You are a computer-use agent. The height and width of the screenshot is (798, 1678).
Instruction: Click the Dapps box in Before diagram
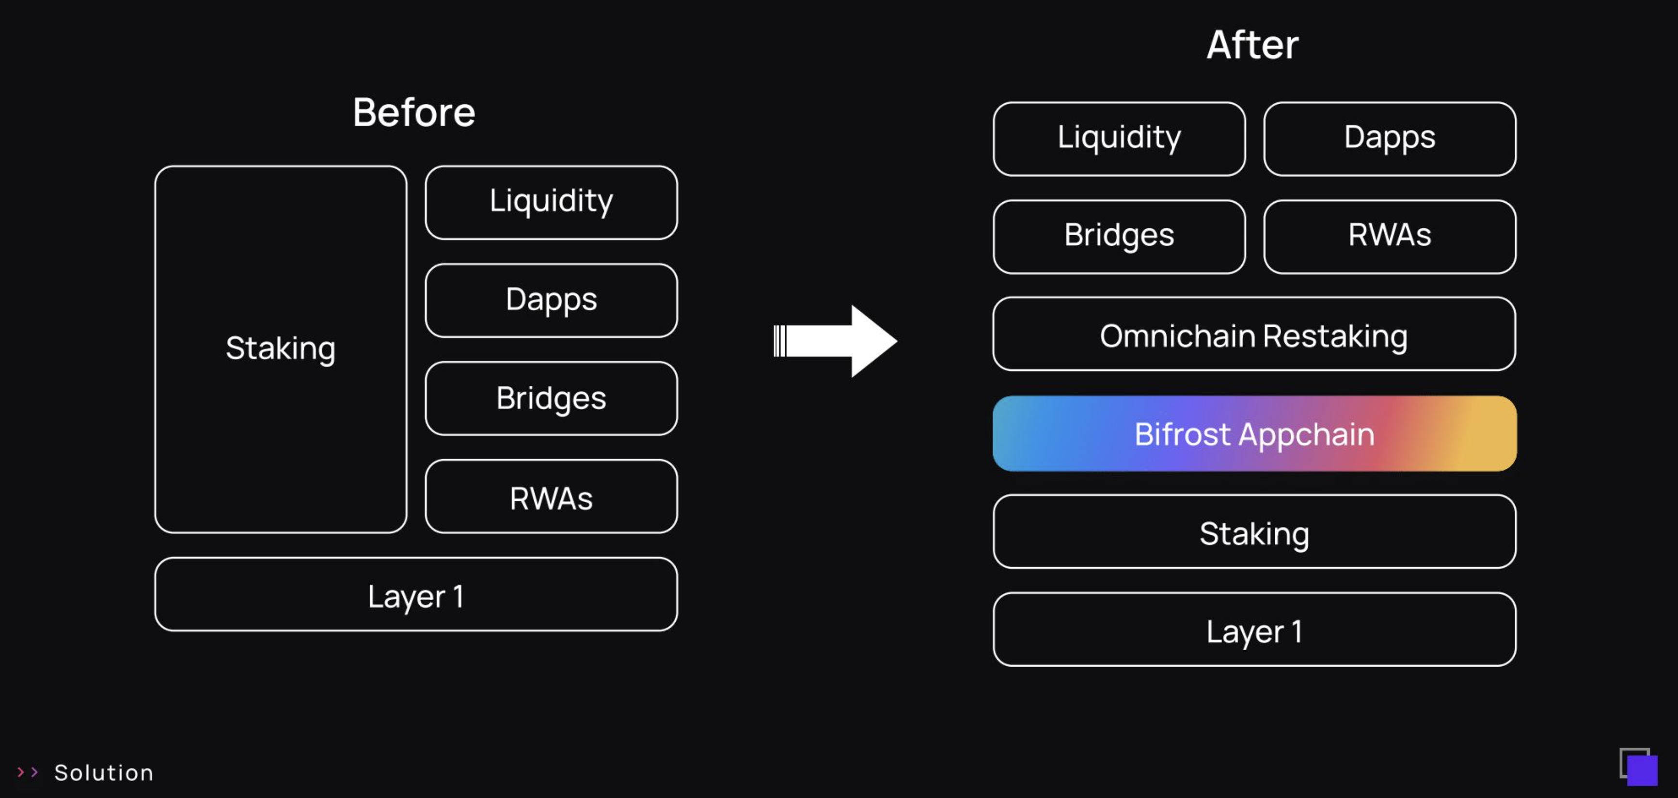tap(551, 300)
